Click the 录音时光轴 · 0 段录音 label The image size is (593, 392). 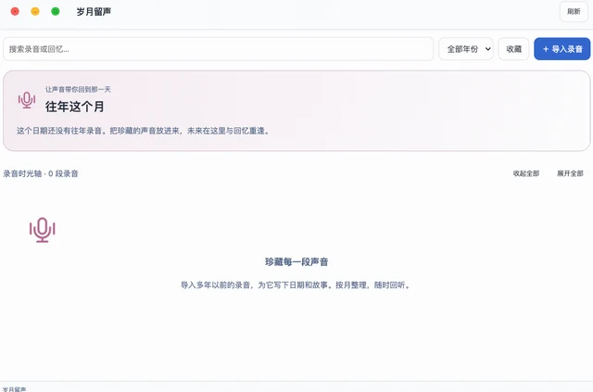pyautogui.click(x=41, y=173)
